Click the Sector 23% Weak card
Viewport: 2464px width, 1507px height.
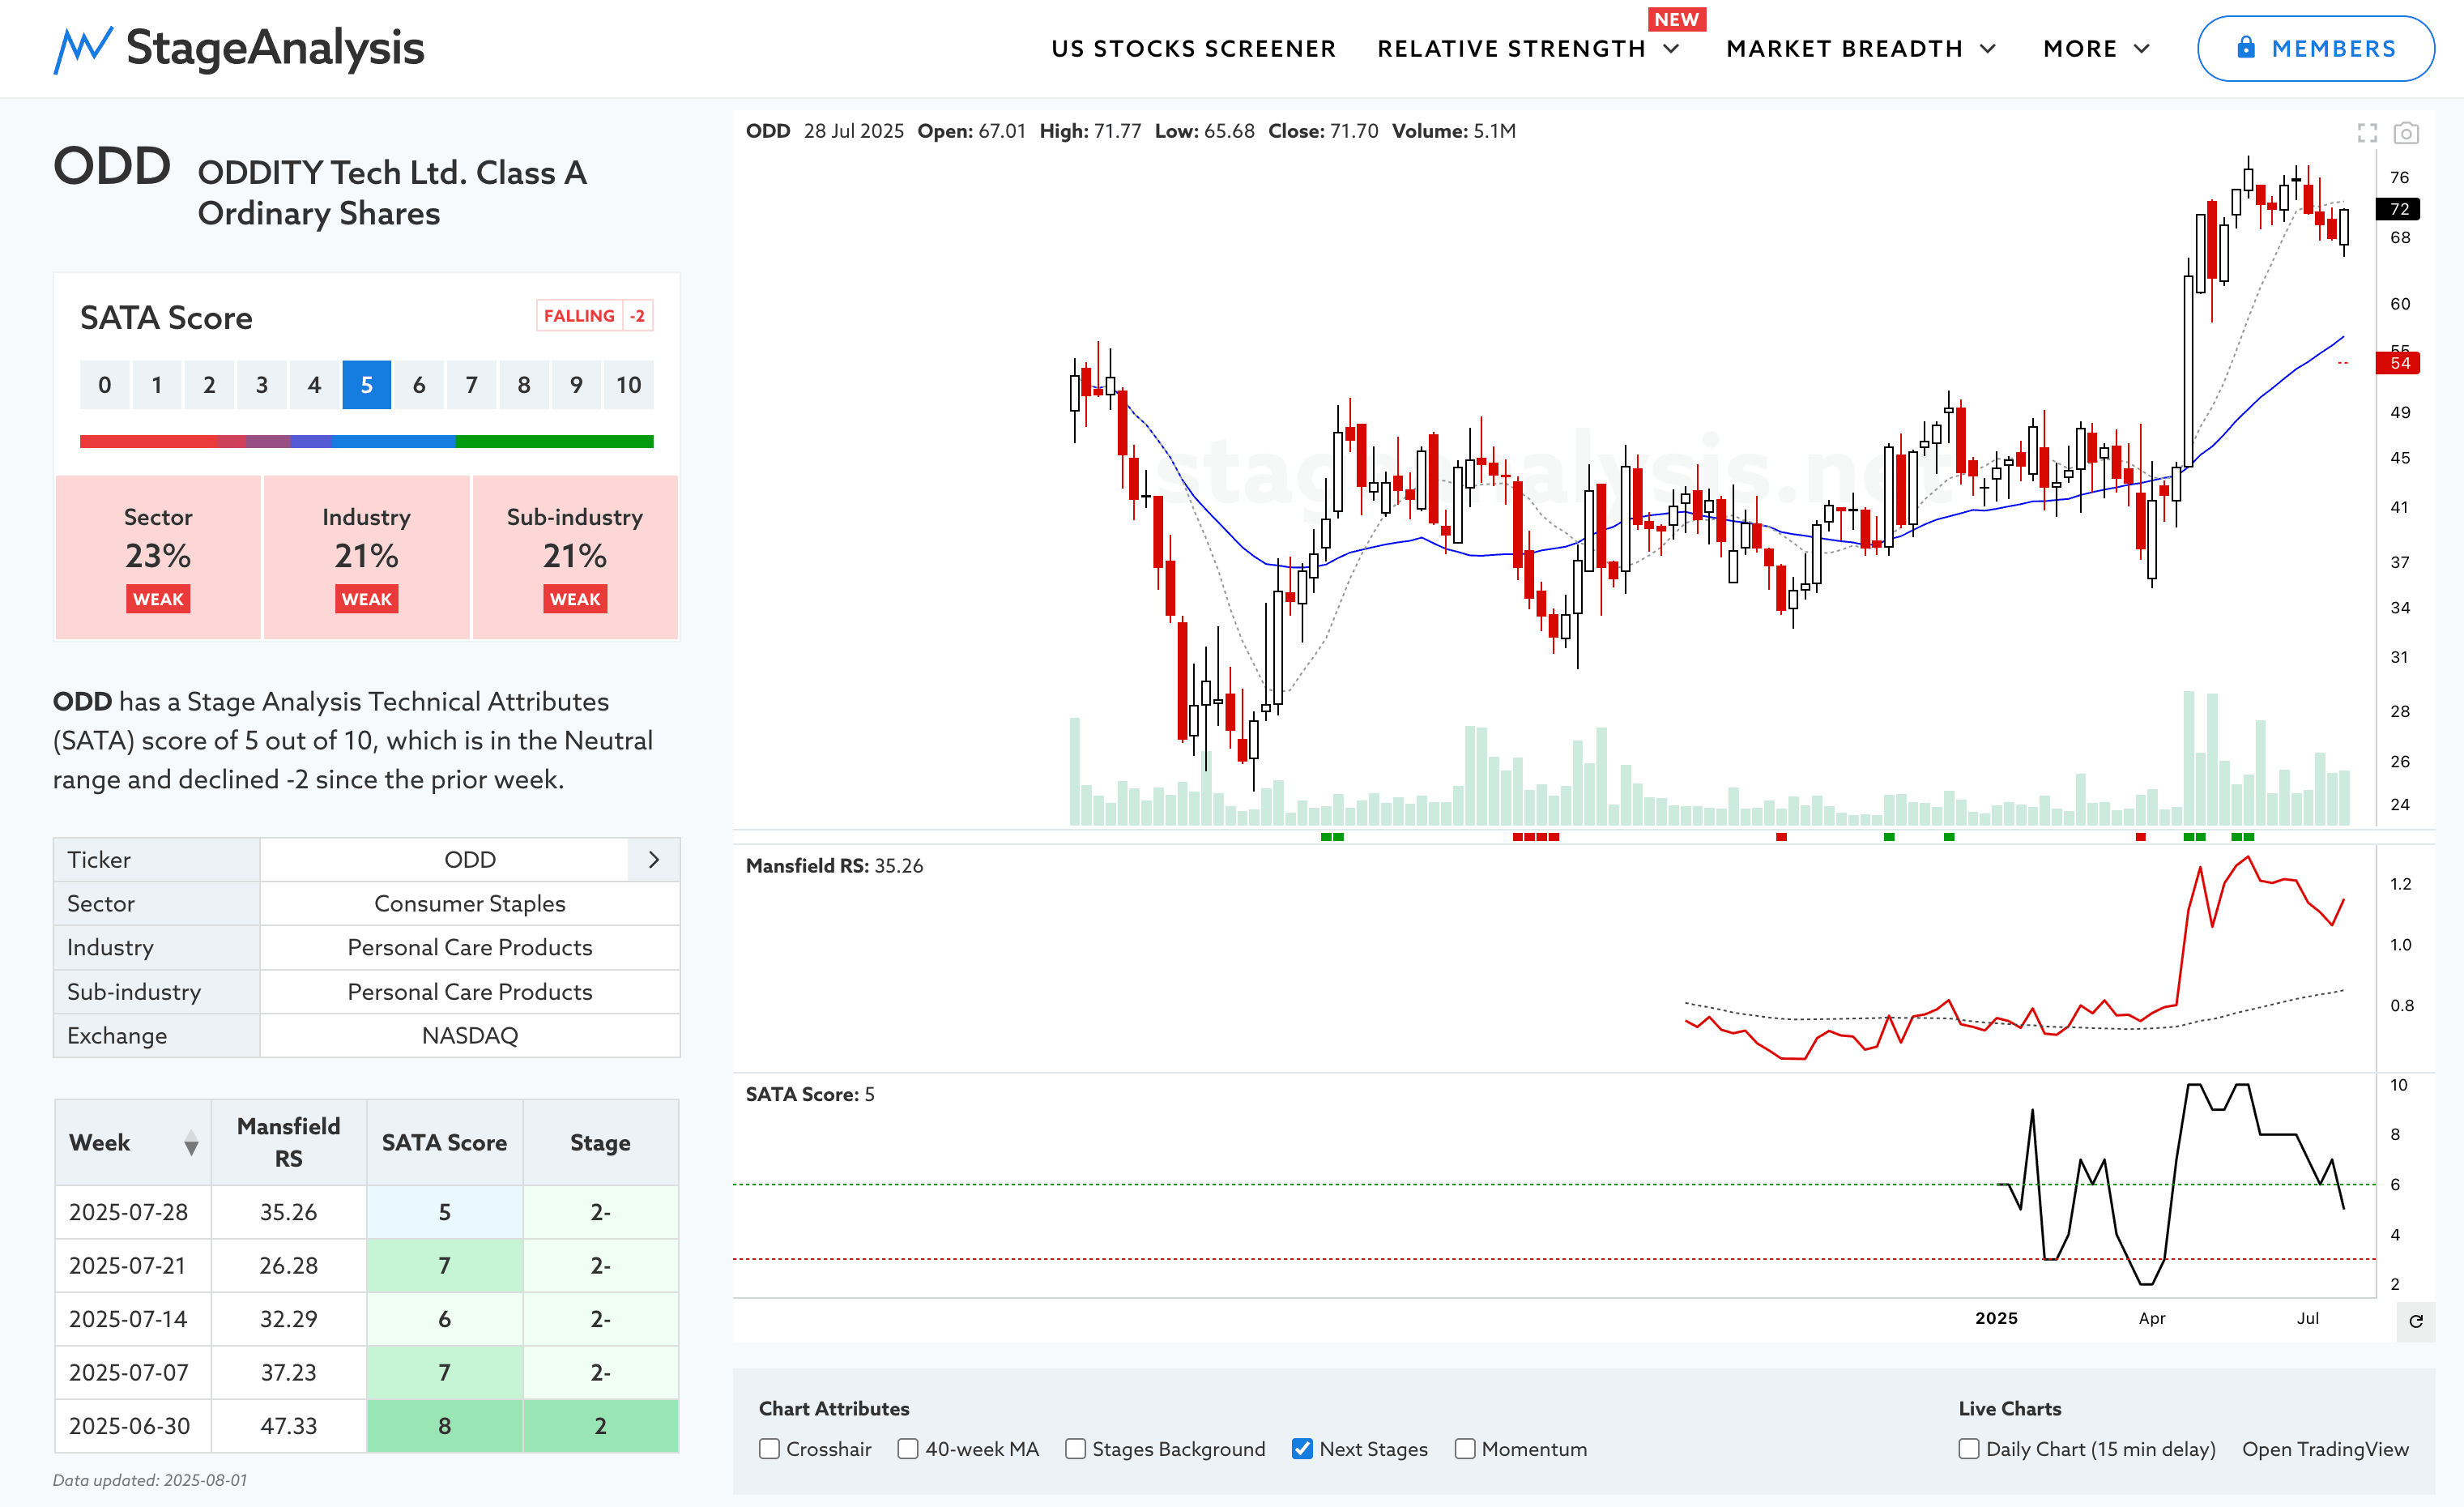(x=158, y=557)
